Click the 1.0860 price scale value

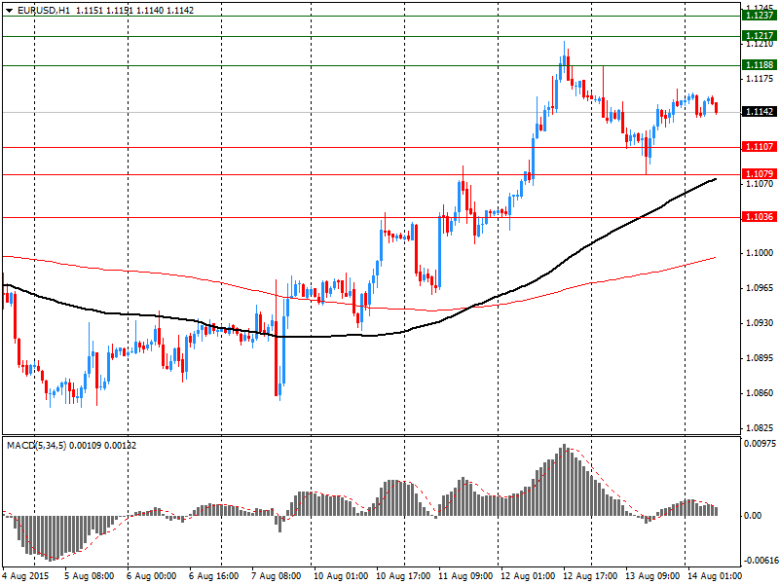tap(760, 393)
